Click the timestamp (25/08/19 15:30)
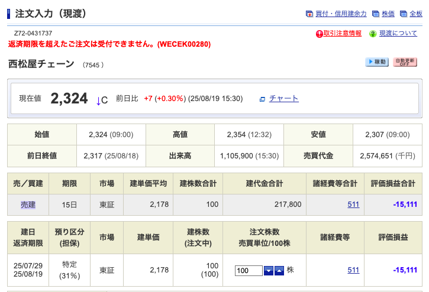The image size is (429, 292). pos(215,99)
